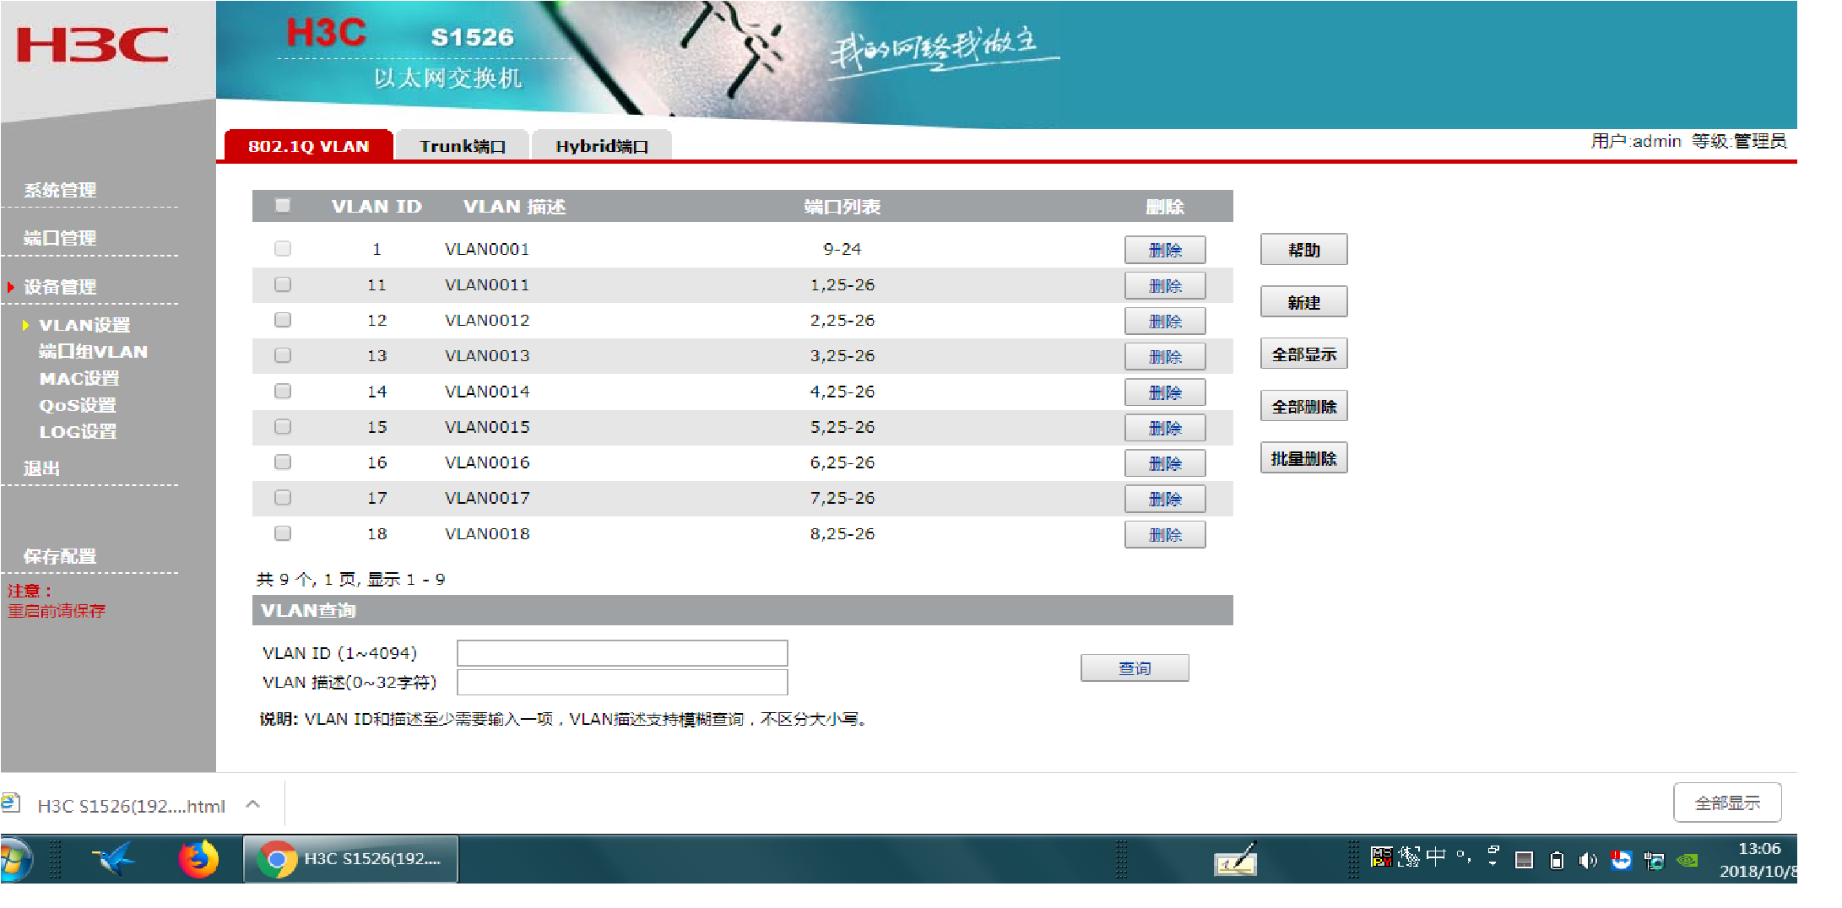The height and width of the screenshot is (908, 1842).
Task: Click the 批量删除 batch delete button
Action: coord(1304,458)
